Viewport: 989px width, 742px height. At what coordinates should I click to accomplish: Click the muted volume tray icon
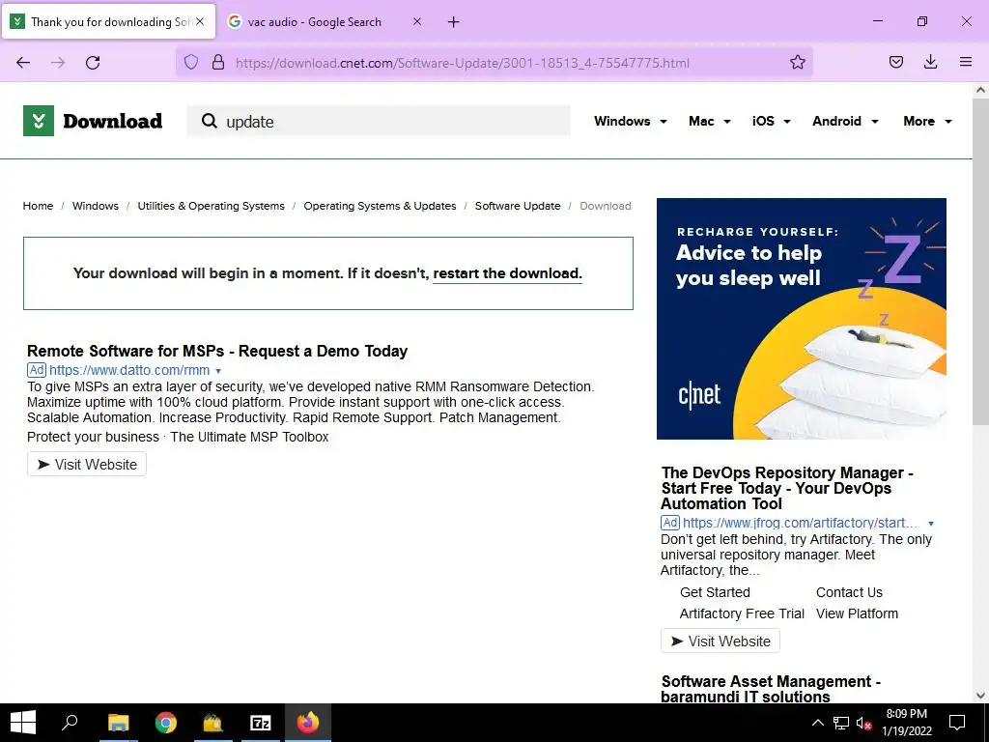(864, 723)
